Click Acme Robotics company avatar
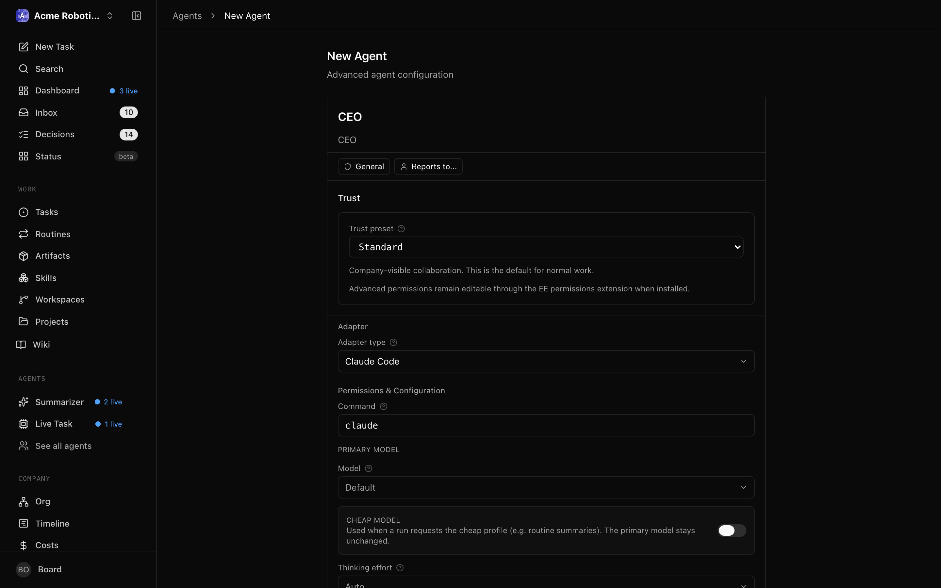Image resolution: width=941 pixels, height=588 pixels. [22, 16]
